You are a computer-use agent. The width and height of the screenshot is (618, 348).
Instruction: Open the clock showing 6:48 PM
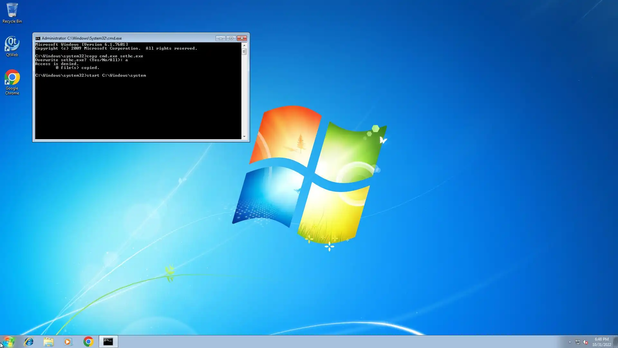click(x=601, y=342)
